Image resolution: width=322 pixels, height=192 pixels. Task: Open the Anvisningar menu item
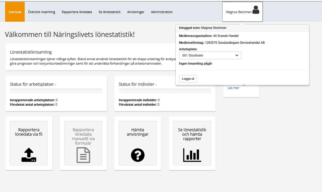click(136, 12)
